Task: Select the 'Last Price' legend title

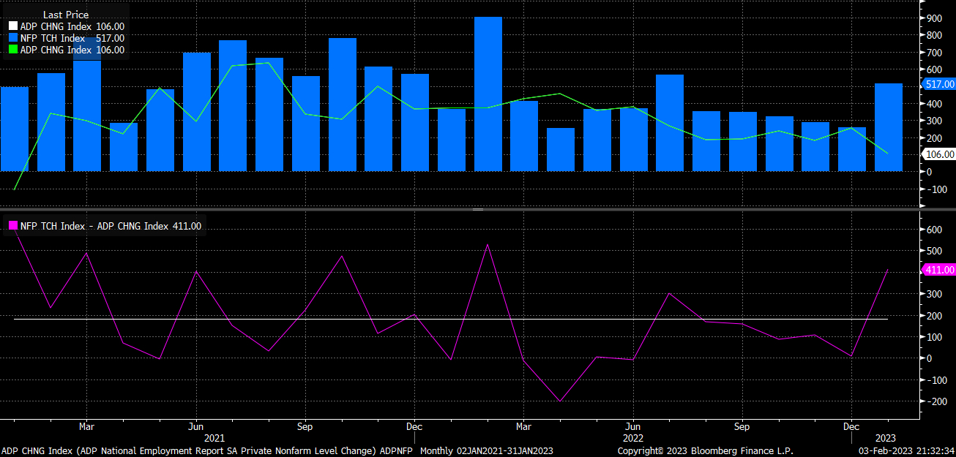Action: (66, 15)
